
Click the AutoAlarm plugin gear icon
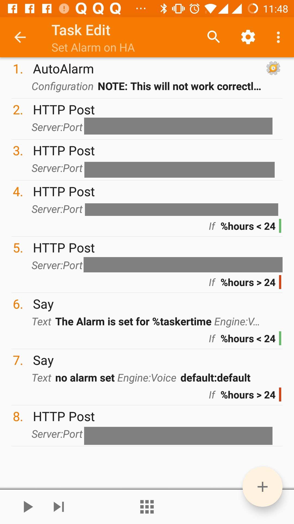(273, 68)
